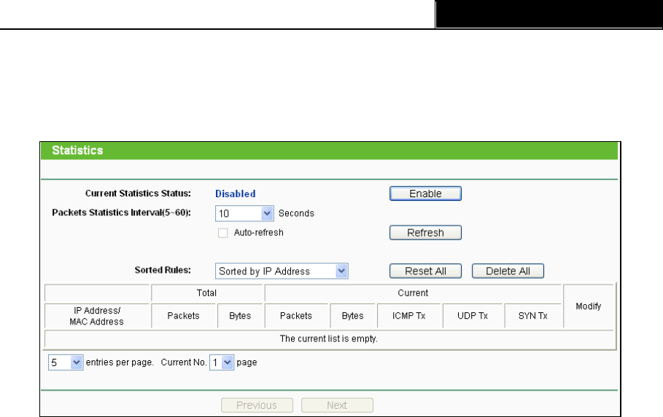Open the entries per page dropdown
The image size is (663, 417).
[x=66, y=362]
